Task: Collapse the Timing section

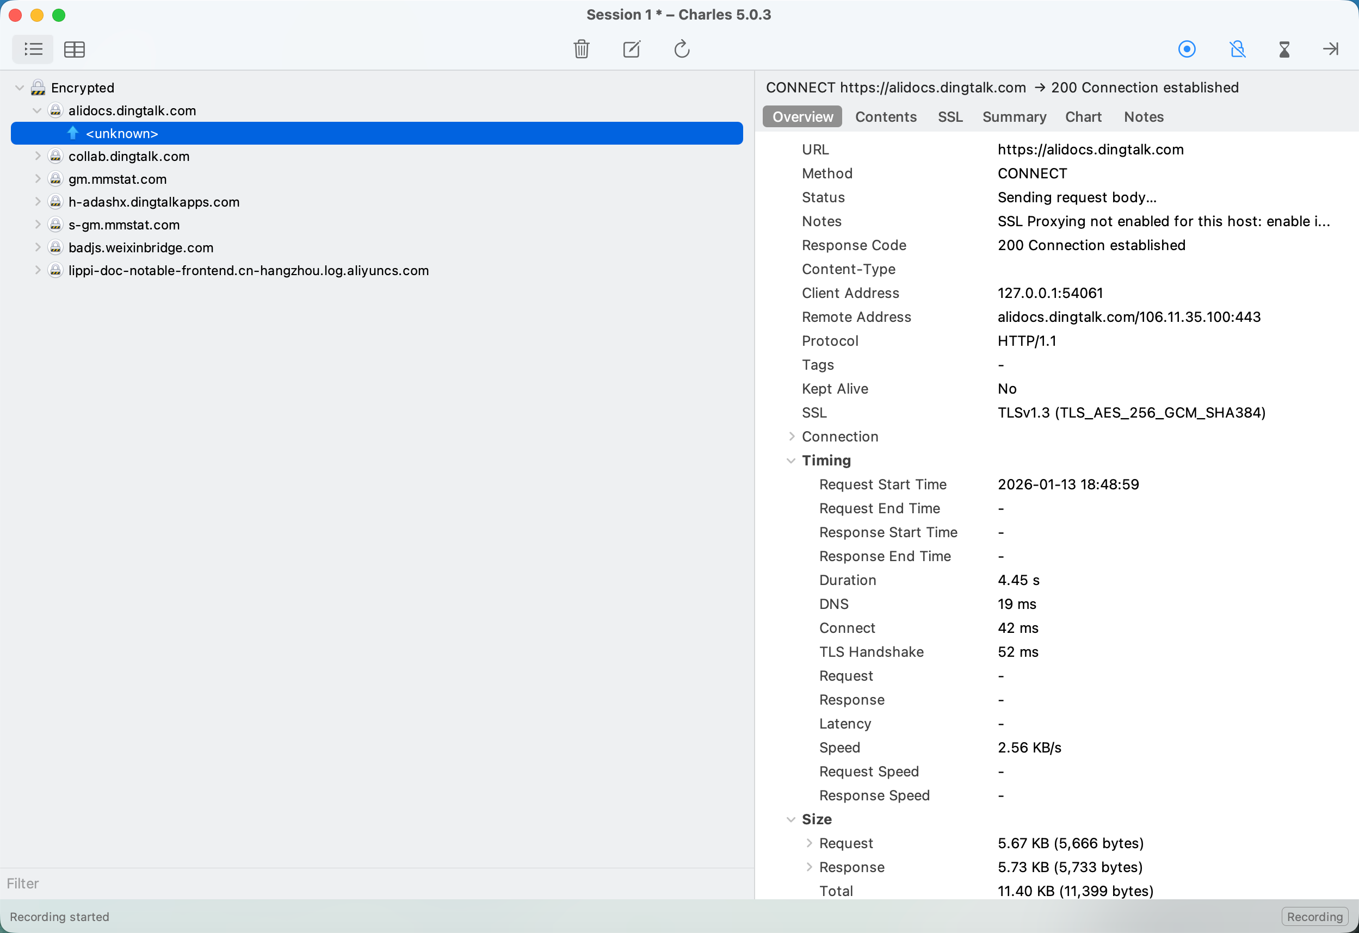Action: 791,461
